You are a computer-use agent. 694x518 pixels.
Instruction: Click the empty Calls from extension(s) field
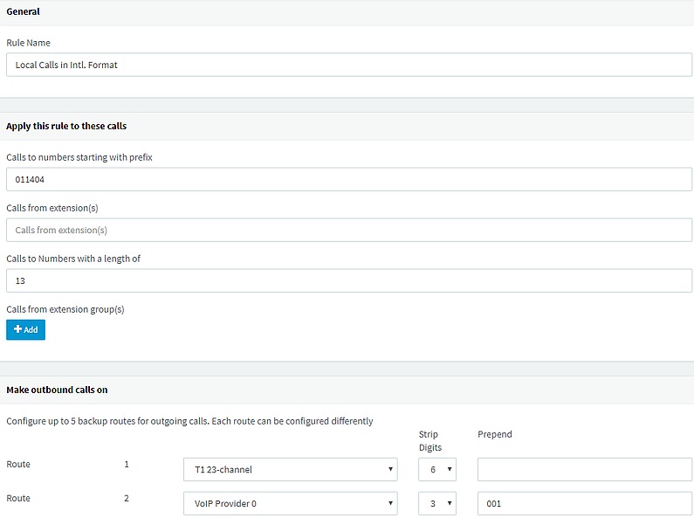click(x=349, y=230)
